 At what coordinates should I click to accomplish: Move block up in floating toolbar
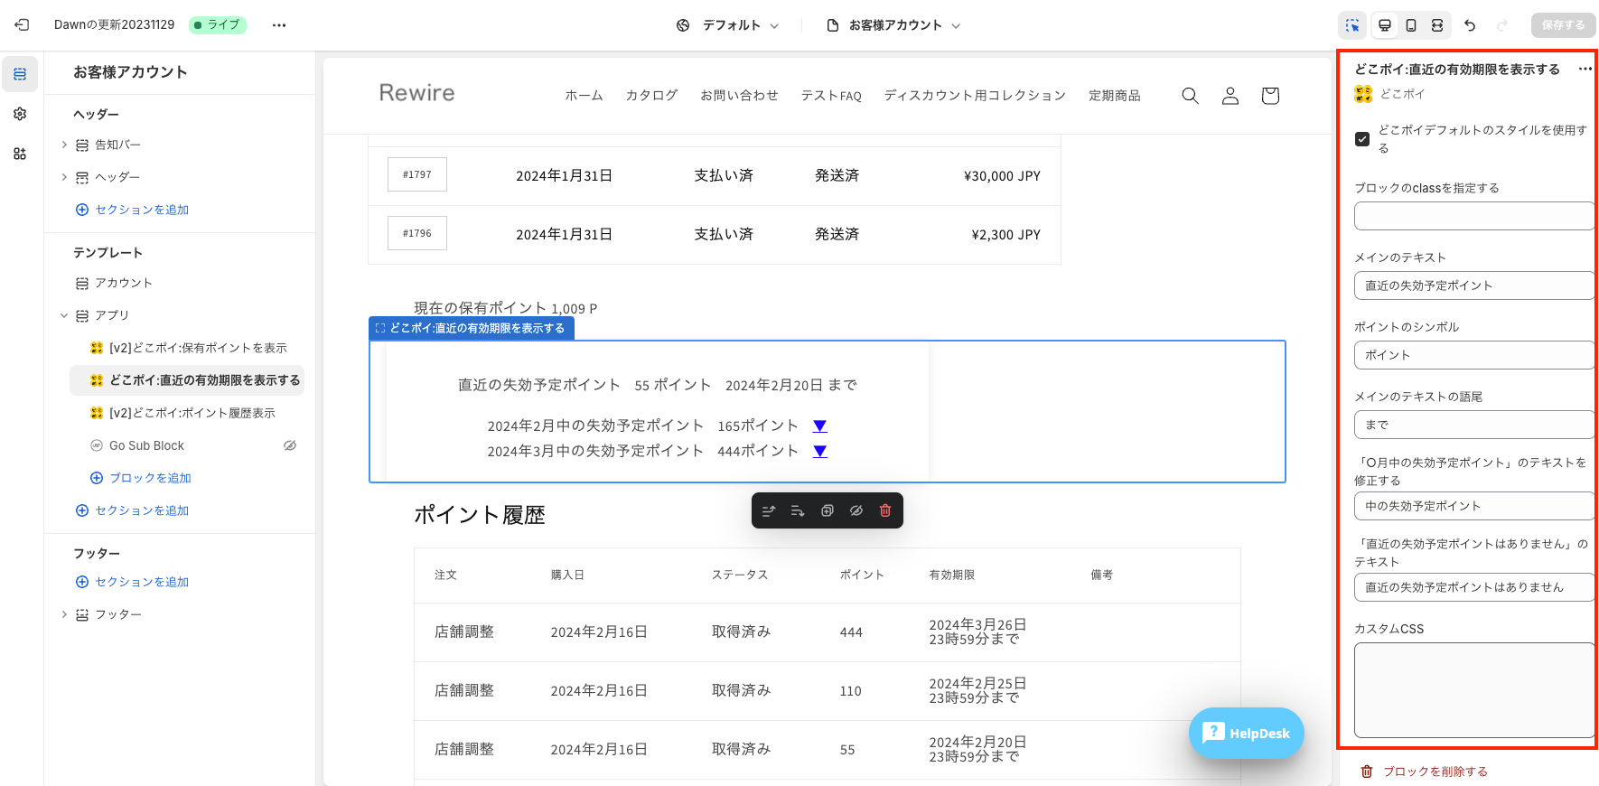tap(769, 510)
